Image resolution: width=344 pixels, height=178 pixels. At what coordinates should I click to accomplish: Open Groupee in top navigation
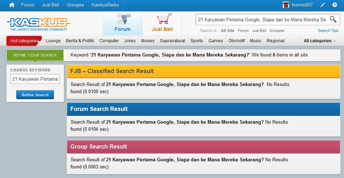pyautogui.click(x=75, y=5)
